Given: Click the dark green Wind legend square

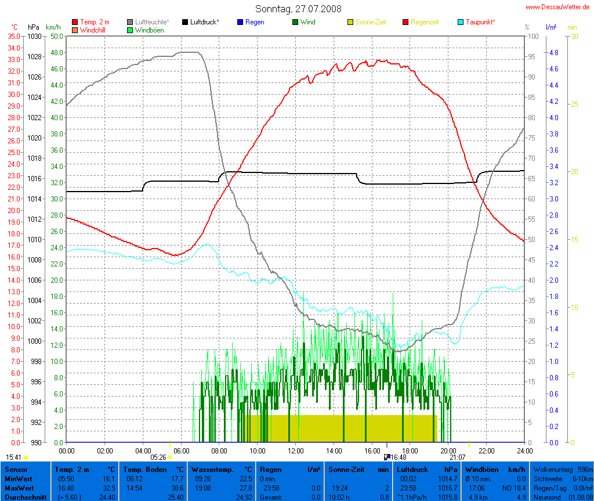Looking at the screenshot, I should 295,22.
